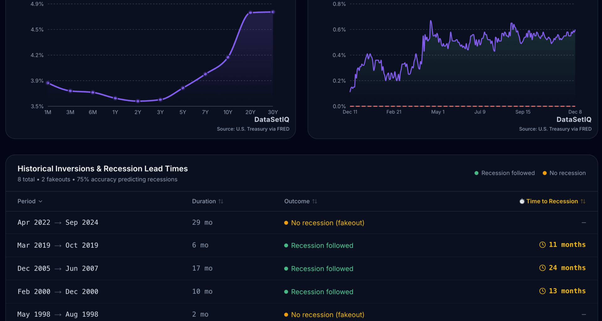Viewport: 602px width, 321px height.
Task: Click the Duration sort arrows icon
Action: tap(221, 201)
